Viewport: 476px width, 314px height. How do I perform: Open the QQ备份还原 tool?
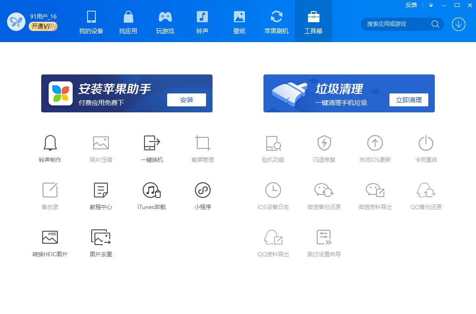(426, 196)
